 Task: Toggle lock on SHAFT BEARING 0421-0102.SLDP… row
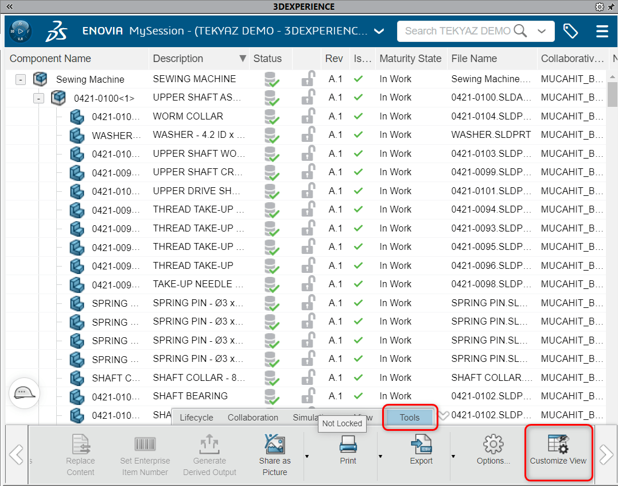click(x=308, y=396)
